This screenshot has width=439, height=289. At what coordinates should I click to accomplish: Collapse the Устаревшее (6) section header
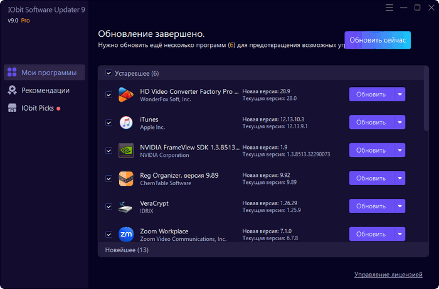coord(261,73)
